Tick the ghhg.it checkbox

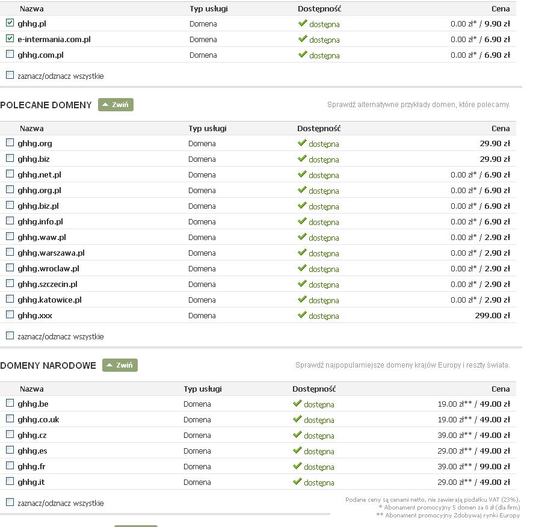(x=10, y=481)
